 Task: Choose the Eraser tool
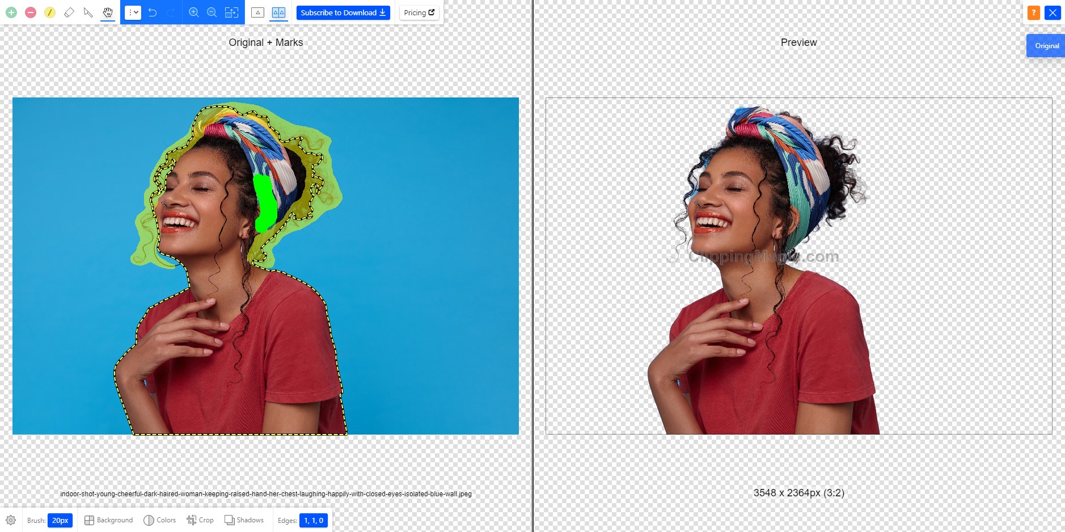click(69, 12)
